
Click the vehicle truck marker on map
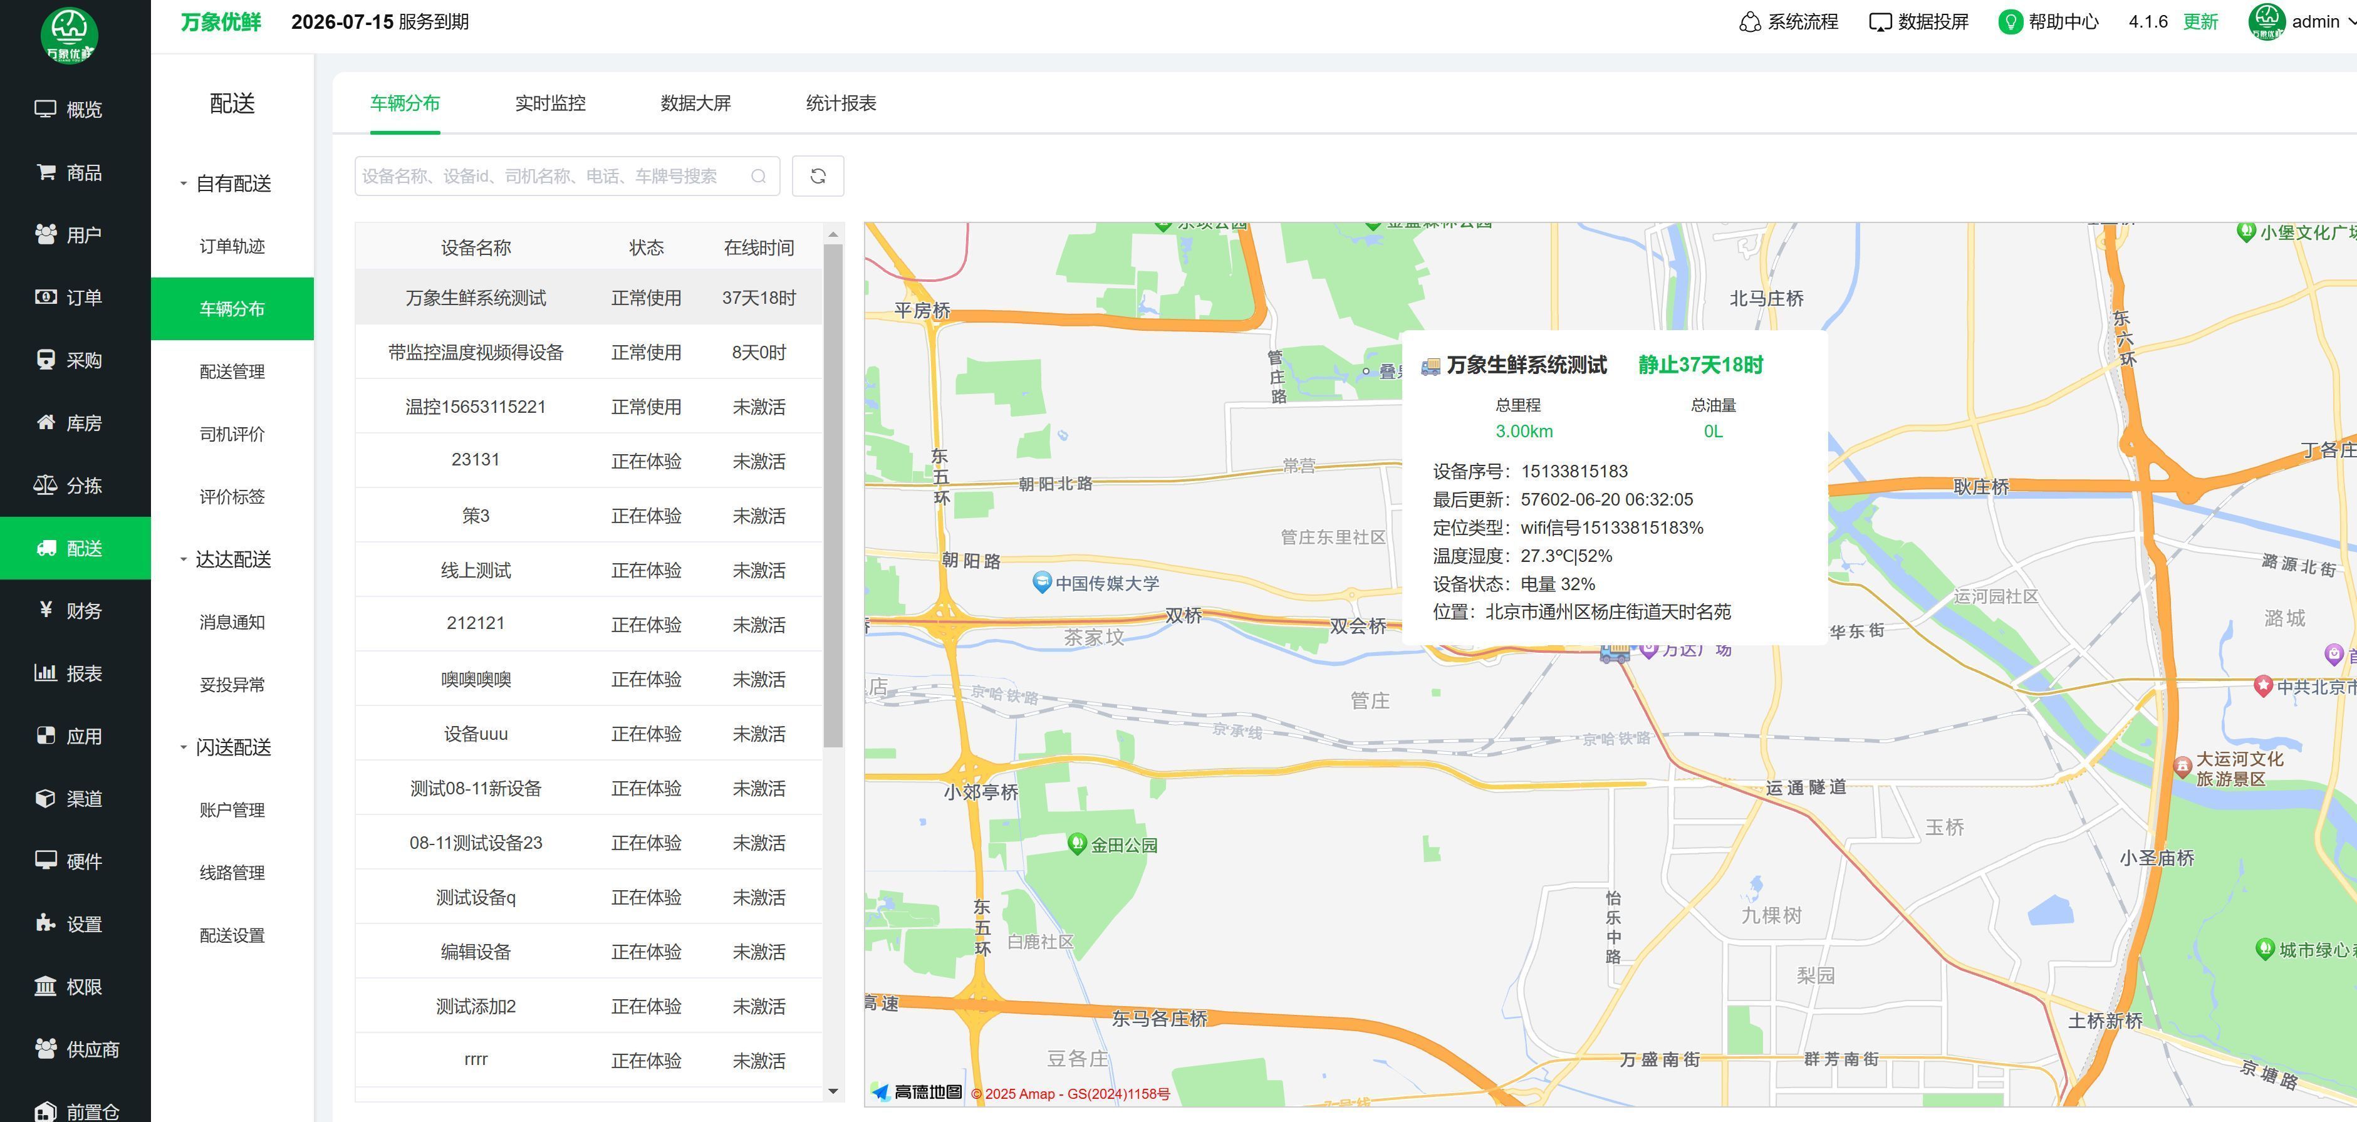1615,652
